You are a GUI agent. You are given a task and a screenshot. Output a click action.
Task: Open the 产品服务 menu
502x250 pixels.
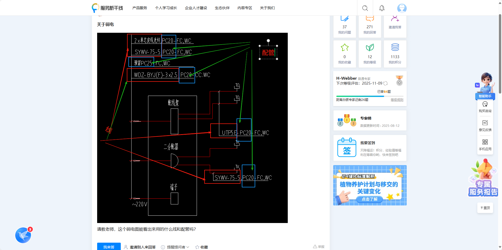(140, 8)
